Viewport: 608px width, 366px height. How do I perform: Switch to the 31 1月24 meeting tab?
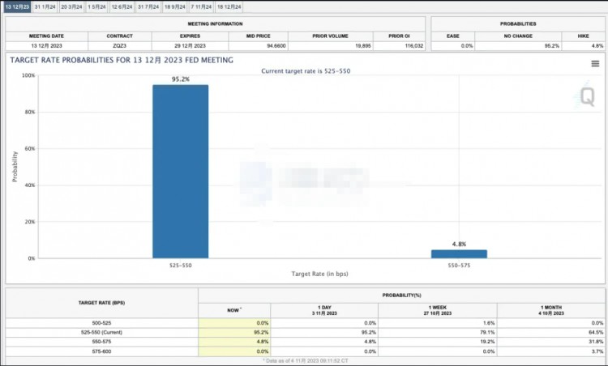[45, 7]
